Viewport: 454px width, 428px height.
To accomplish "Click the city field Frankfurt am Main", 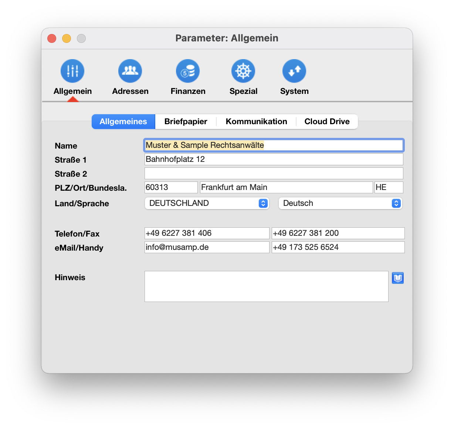I will pos(287,187).
